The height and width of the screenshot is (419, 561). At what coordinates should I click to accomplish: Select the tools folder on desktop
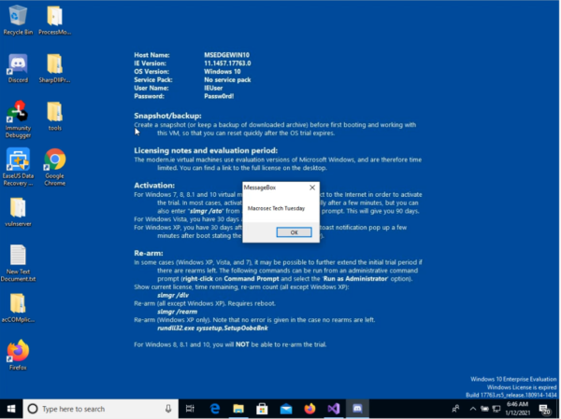[55, 116]
